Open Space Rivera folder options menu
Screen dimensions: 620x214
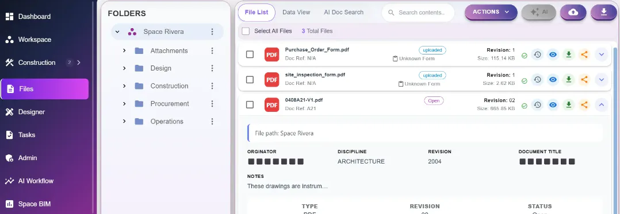click(x=212, y=32)
